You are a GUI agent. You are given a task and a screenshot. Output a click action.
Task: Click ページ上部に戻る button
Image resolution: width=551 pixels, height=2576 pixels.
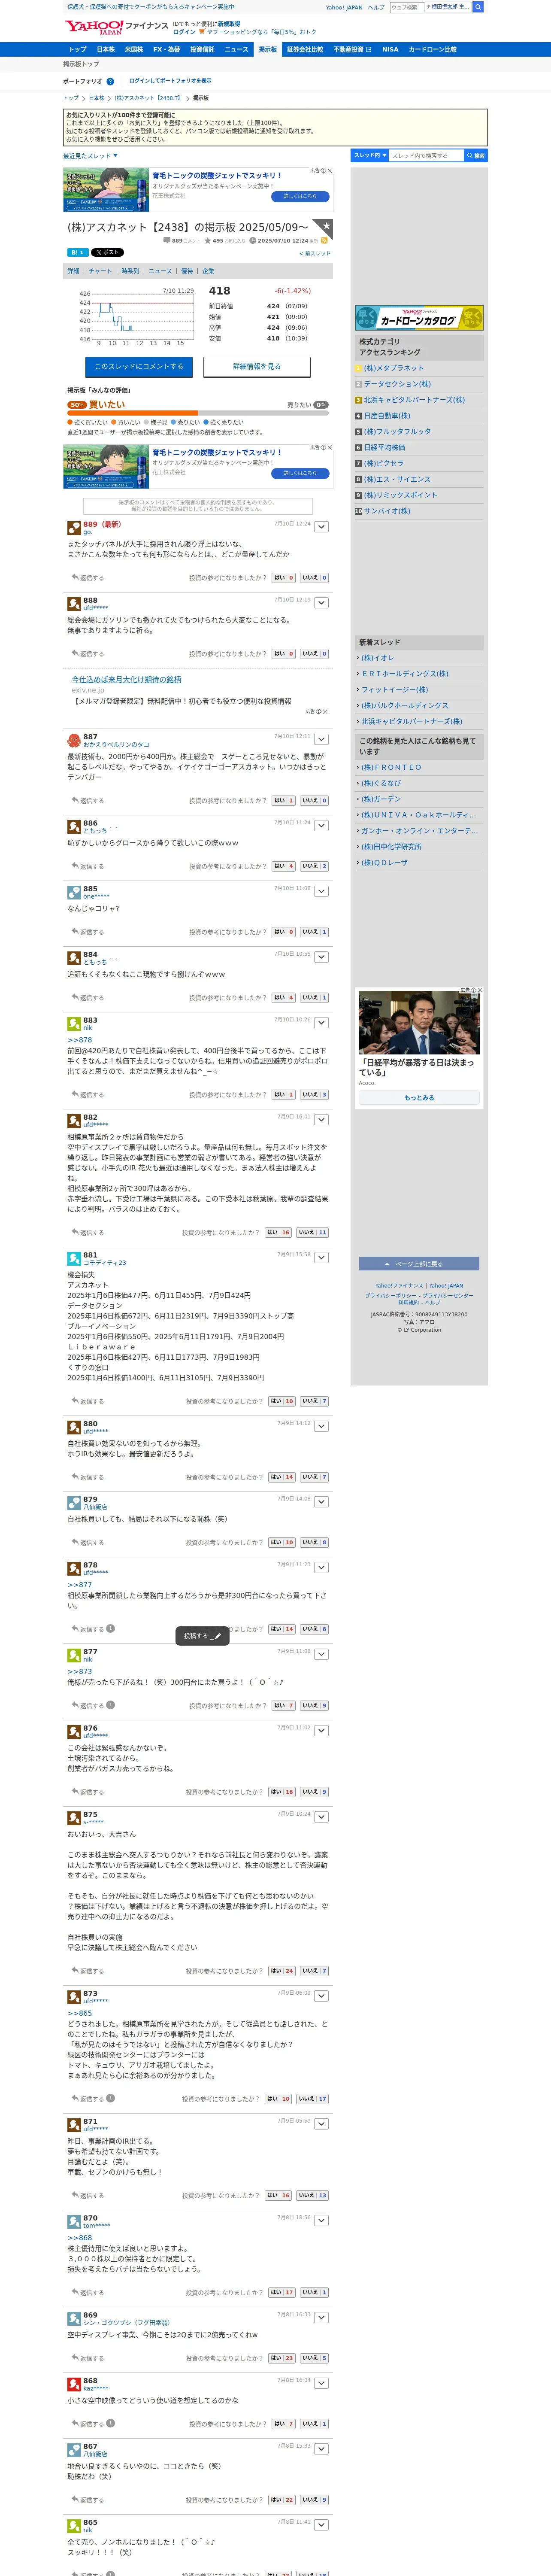click(419, 1264)
